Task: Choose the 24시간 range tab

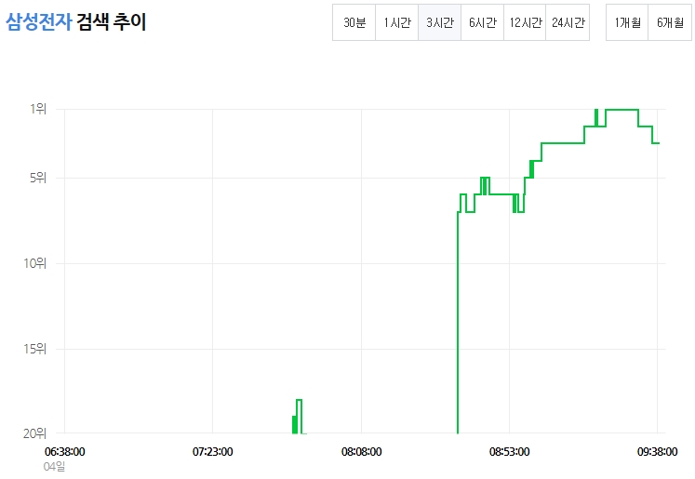Action: pyautogui.click(x=568, y=22)
